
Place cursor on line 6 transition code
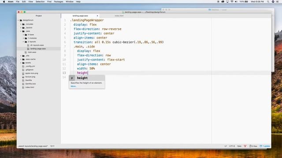[x=119, y=42]
